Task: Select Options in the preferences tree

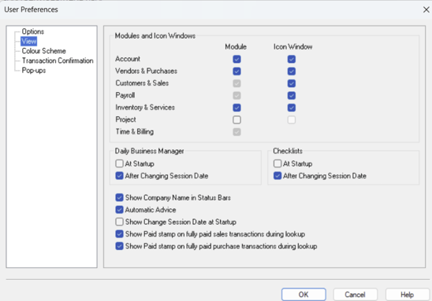Action: tap(33, 31)
